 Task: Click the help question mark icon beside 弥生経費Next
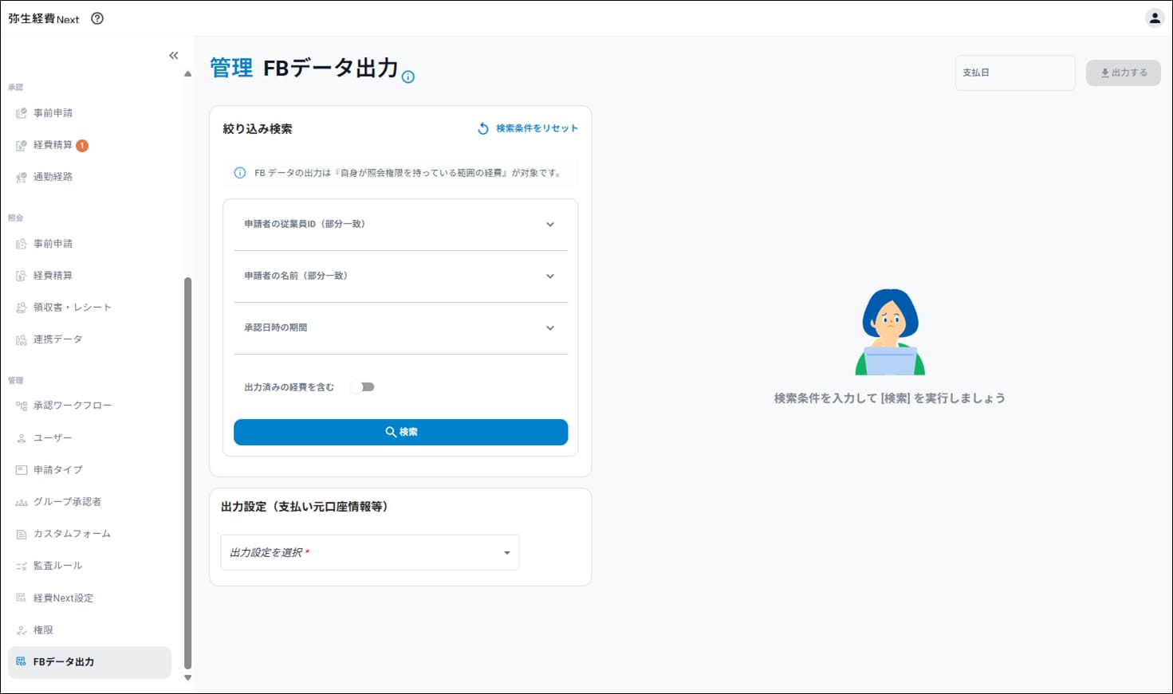pos(97,18)
